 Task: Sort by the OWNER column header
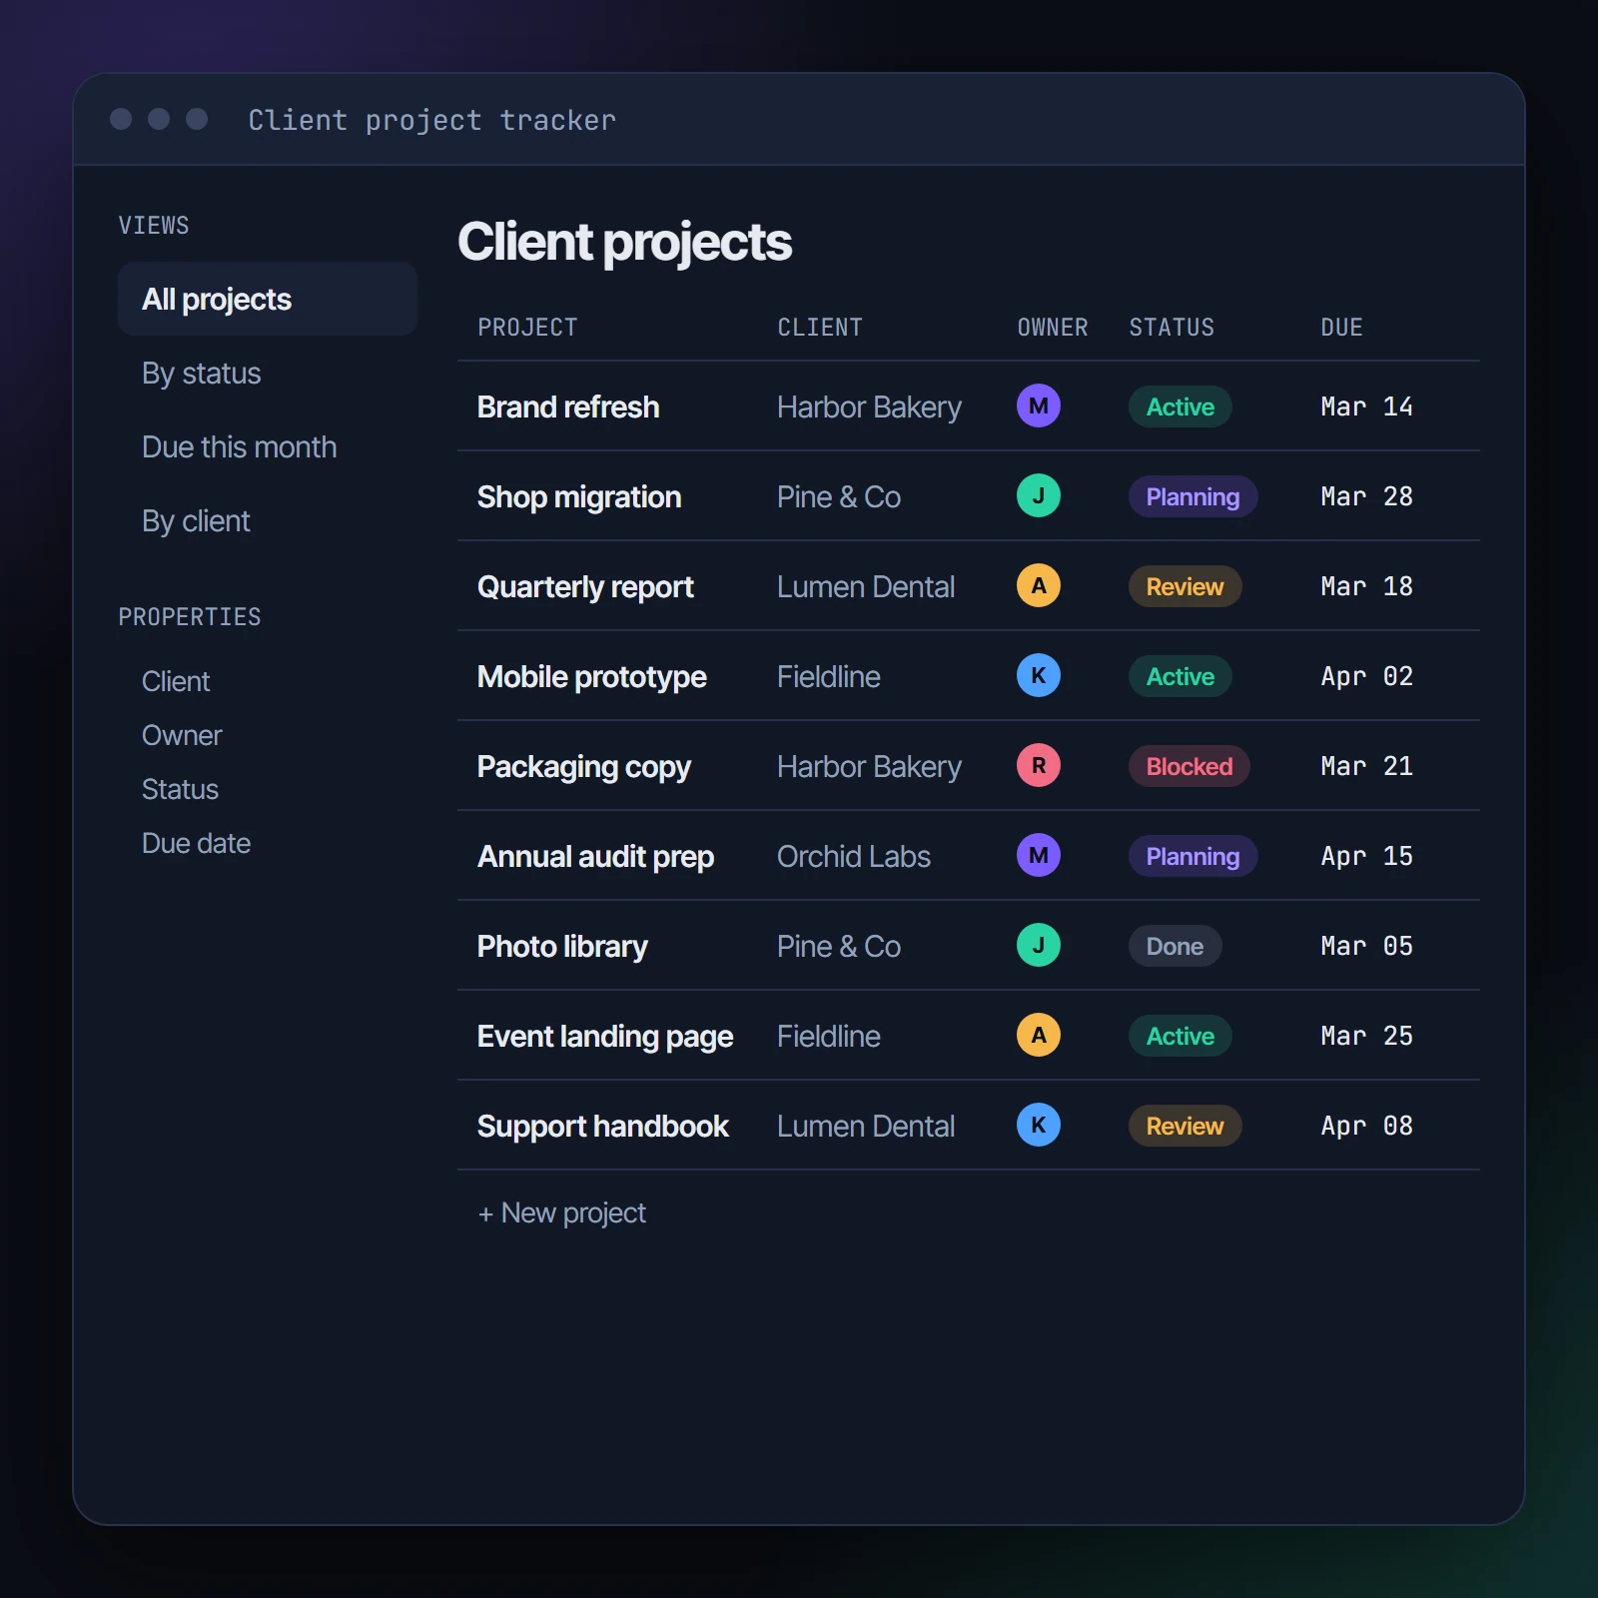pyautogui.click(x=1053, y=328)
